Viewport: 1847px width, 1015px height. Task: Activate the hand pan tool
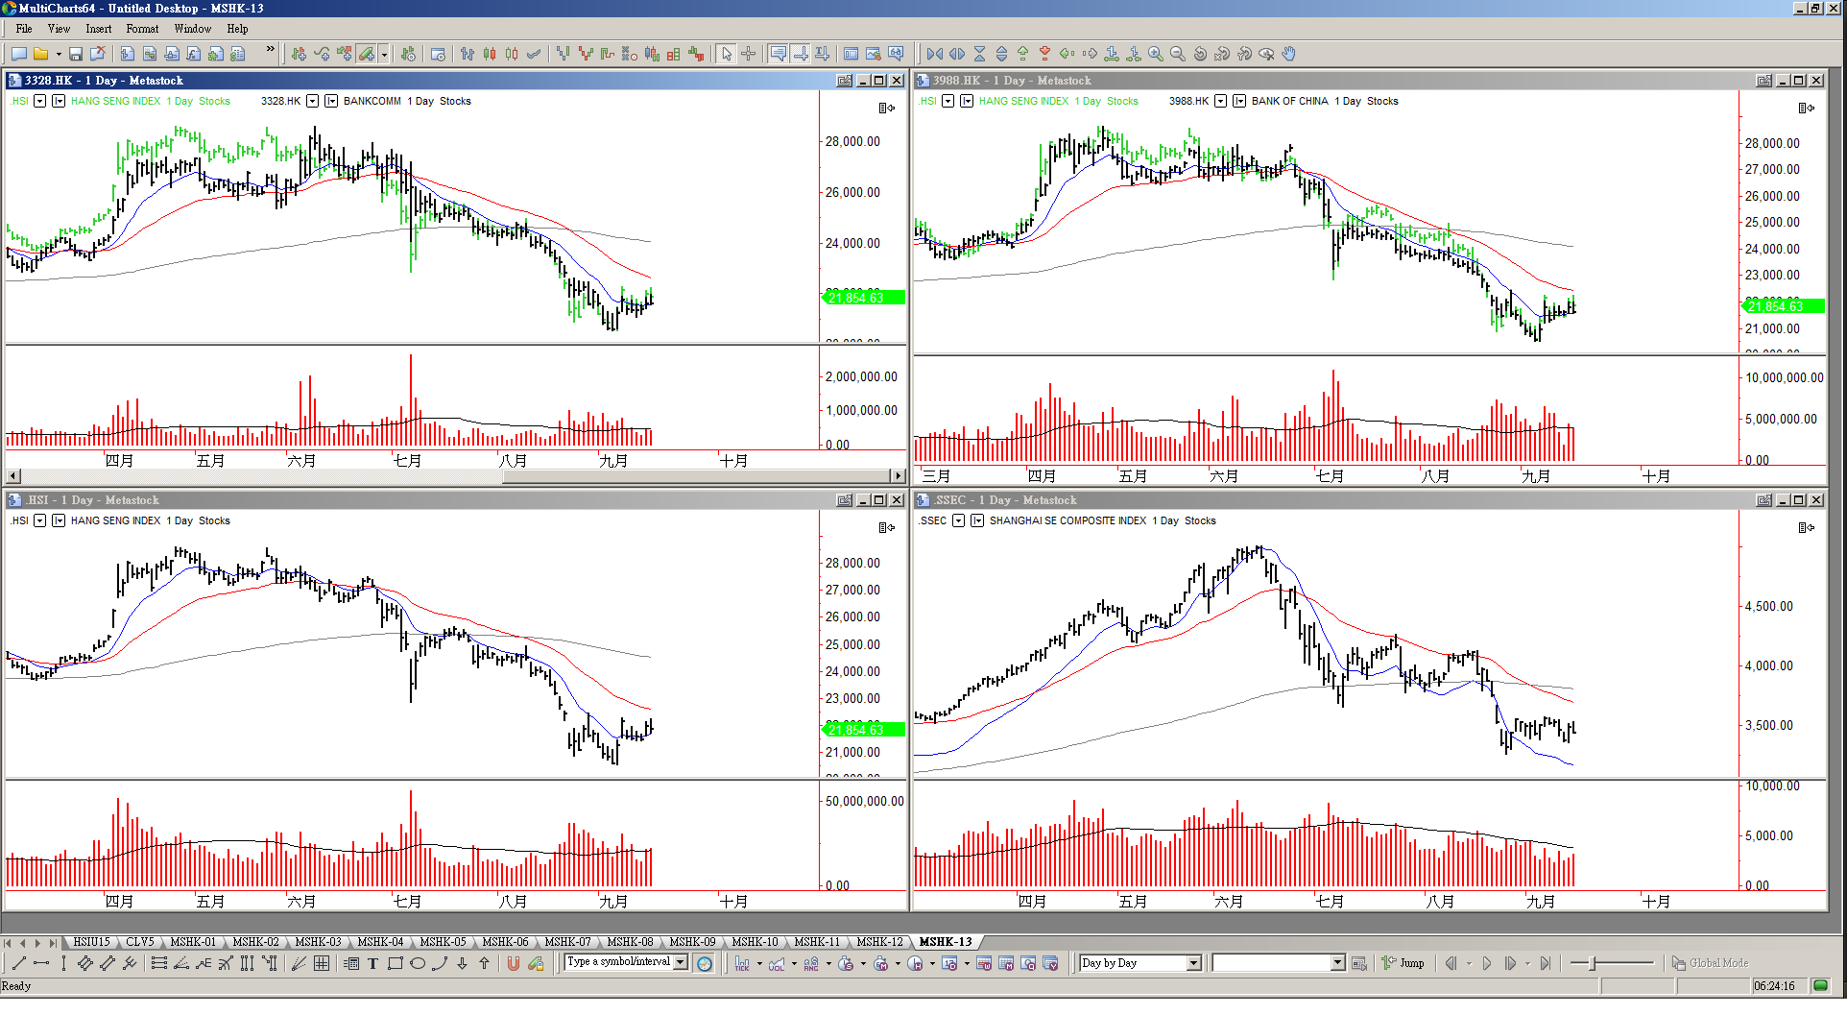[x=1289, y=54]
